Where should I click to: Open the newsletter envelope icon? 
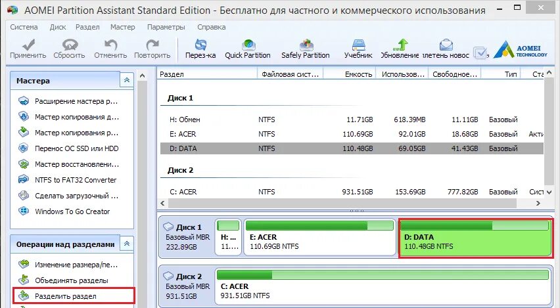pyautogui.click(x=446, y=45)
